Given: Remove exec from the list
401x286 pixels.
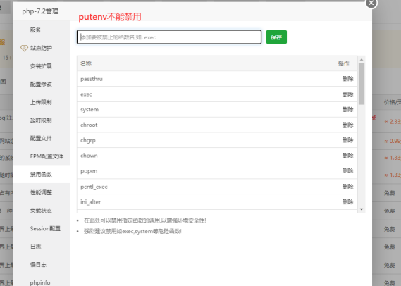Looking at the screenshot, I should (x=348, y=94).
